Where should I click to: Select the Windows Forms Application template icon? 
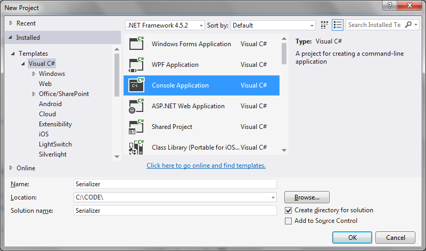pos(136,44)
